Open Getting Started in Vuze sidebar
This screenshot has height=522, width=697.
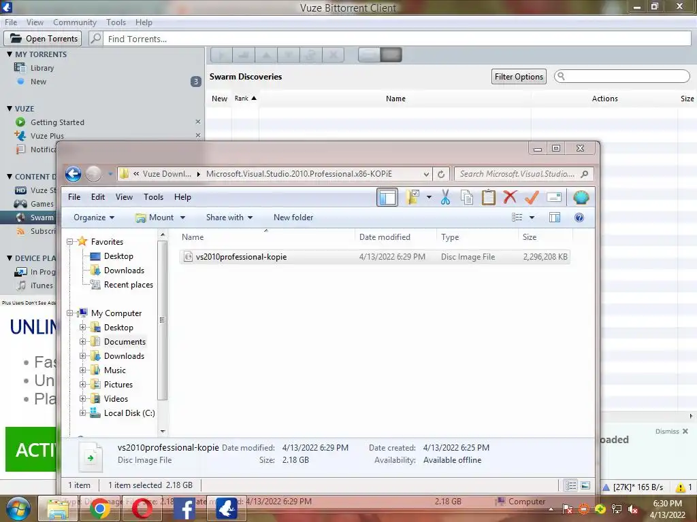(x=57, y=122)
